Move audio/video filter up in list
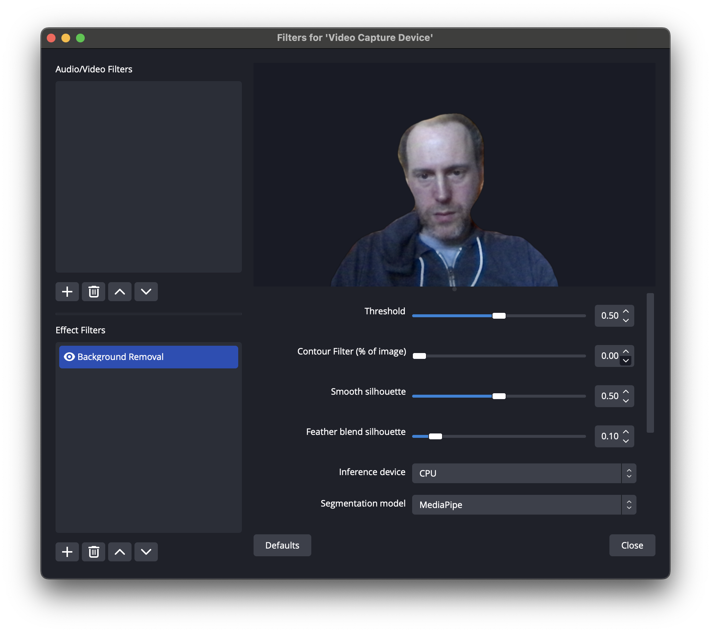711x633 pixels. 119,292
